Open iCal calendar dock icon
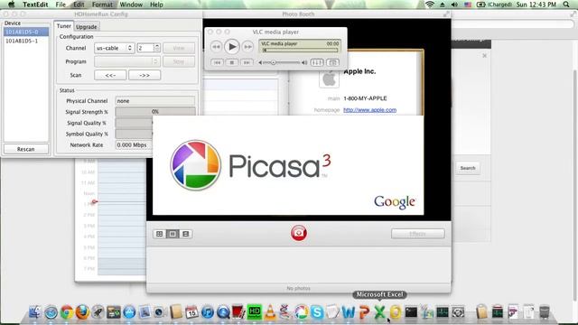This screenshot has width=578, height=325. [191, 312]
